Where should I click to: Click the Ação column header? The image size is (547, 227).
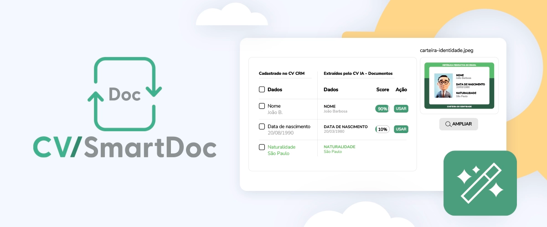click(401, 90)
